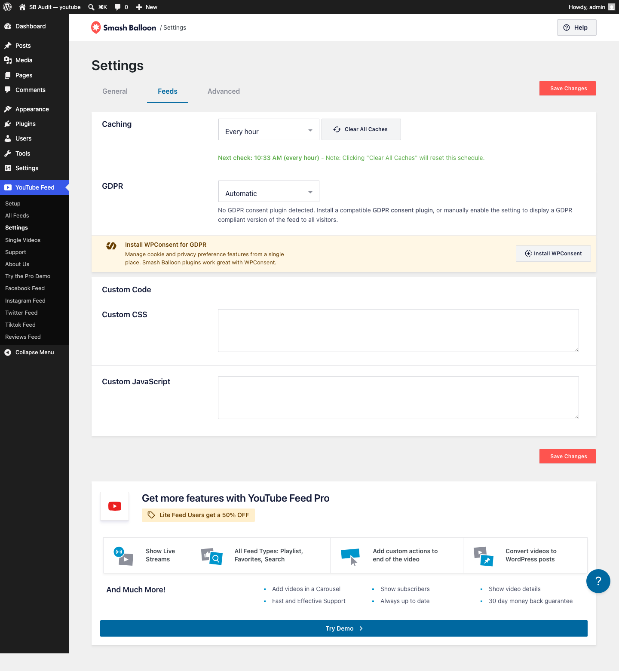The width and height of the screenshot is (619, 671).
Task: Switch to the General tab
Action: (x=115, y=91)
